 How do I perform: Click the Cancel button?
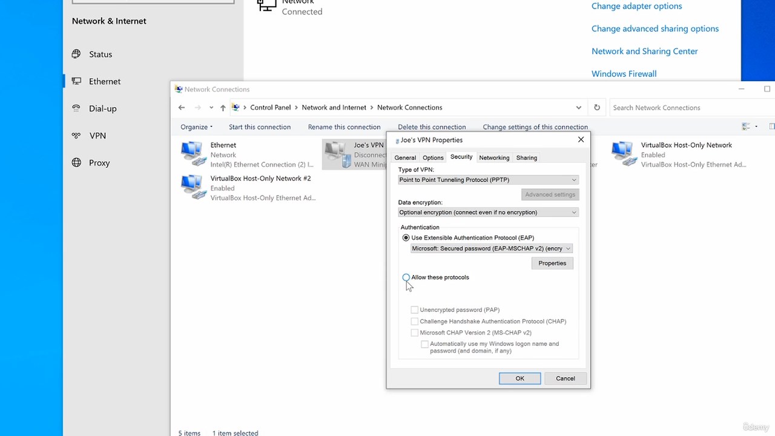[566, 378]
